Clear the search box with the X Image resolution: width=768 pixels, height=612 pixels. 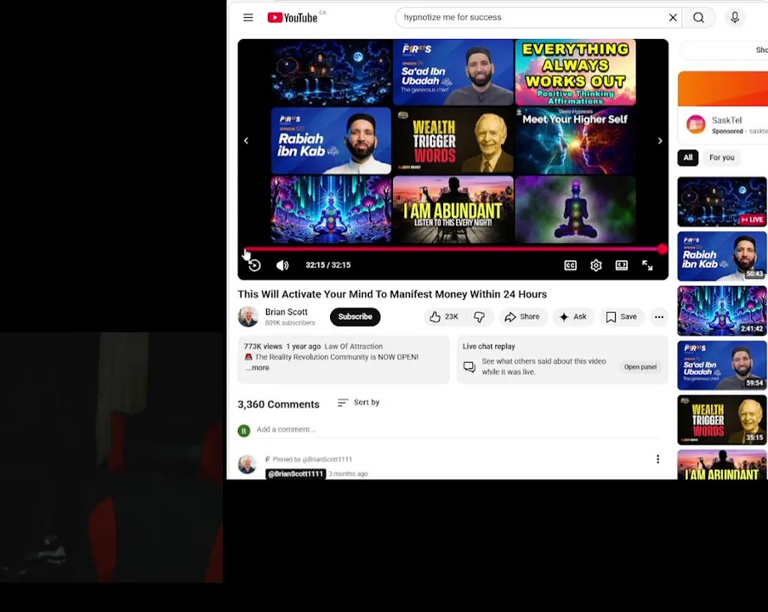pos(673,18)
